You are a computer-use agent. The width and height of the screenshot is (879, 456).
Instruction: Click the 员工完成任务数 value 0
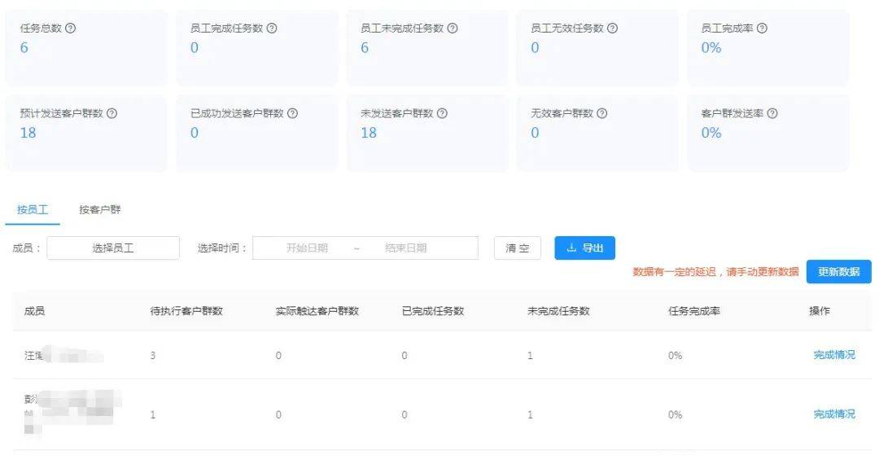[x=195, y=48]
